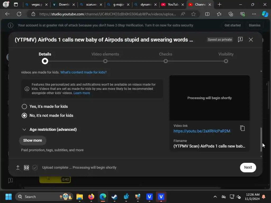Open the youtu.be video link
The image size is (271, 203).
click(202, 131)
